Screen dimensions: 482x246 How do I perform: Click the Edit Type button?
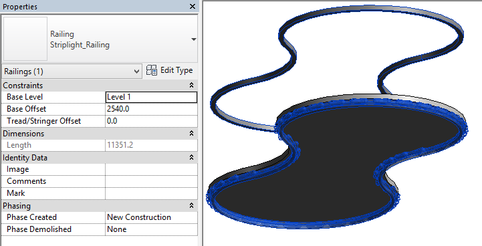coord(169,70)
